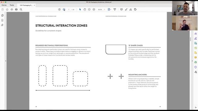
Task: Select the CW Packaging document tab
Action: (x=26, y=5)
